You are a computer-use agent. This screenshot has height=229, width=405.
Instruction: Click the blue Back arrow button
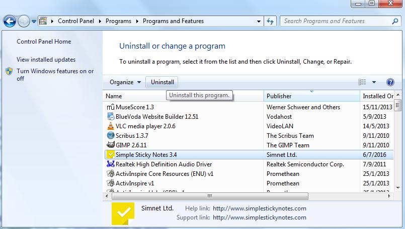click(x=10, y=22)
